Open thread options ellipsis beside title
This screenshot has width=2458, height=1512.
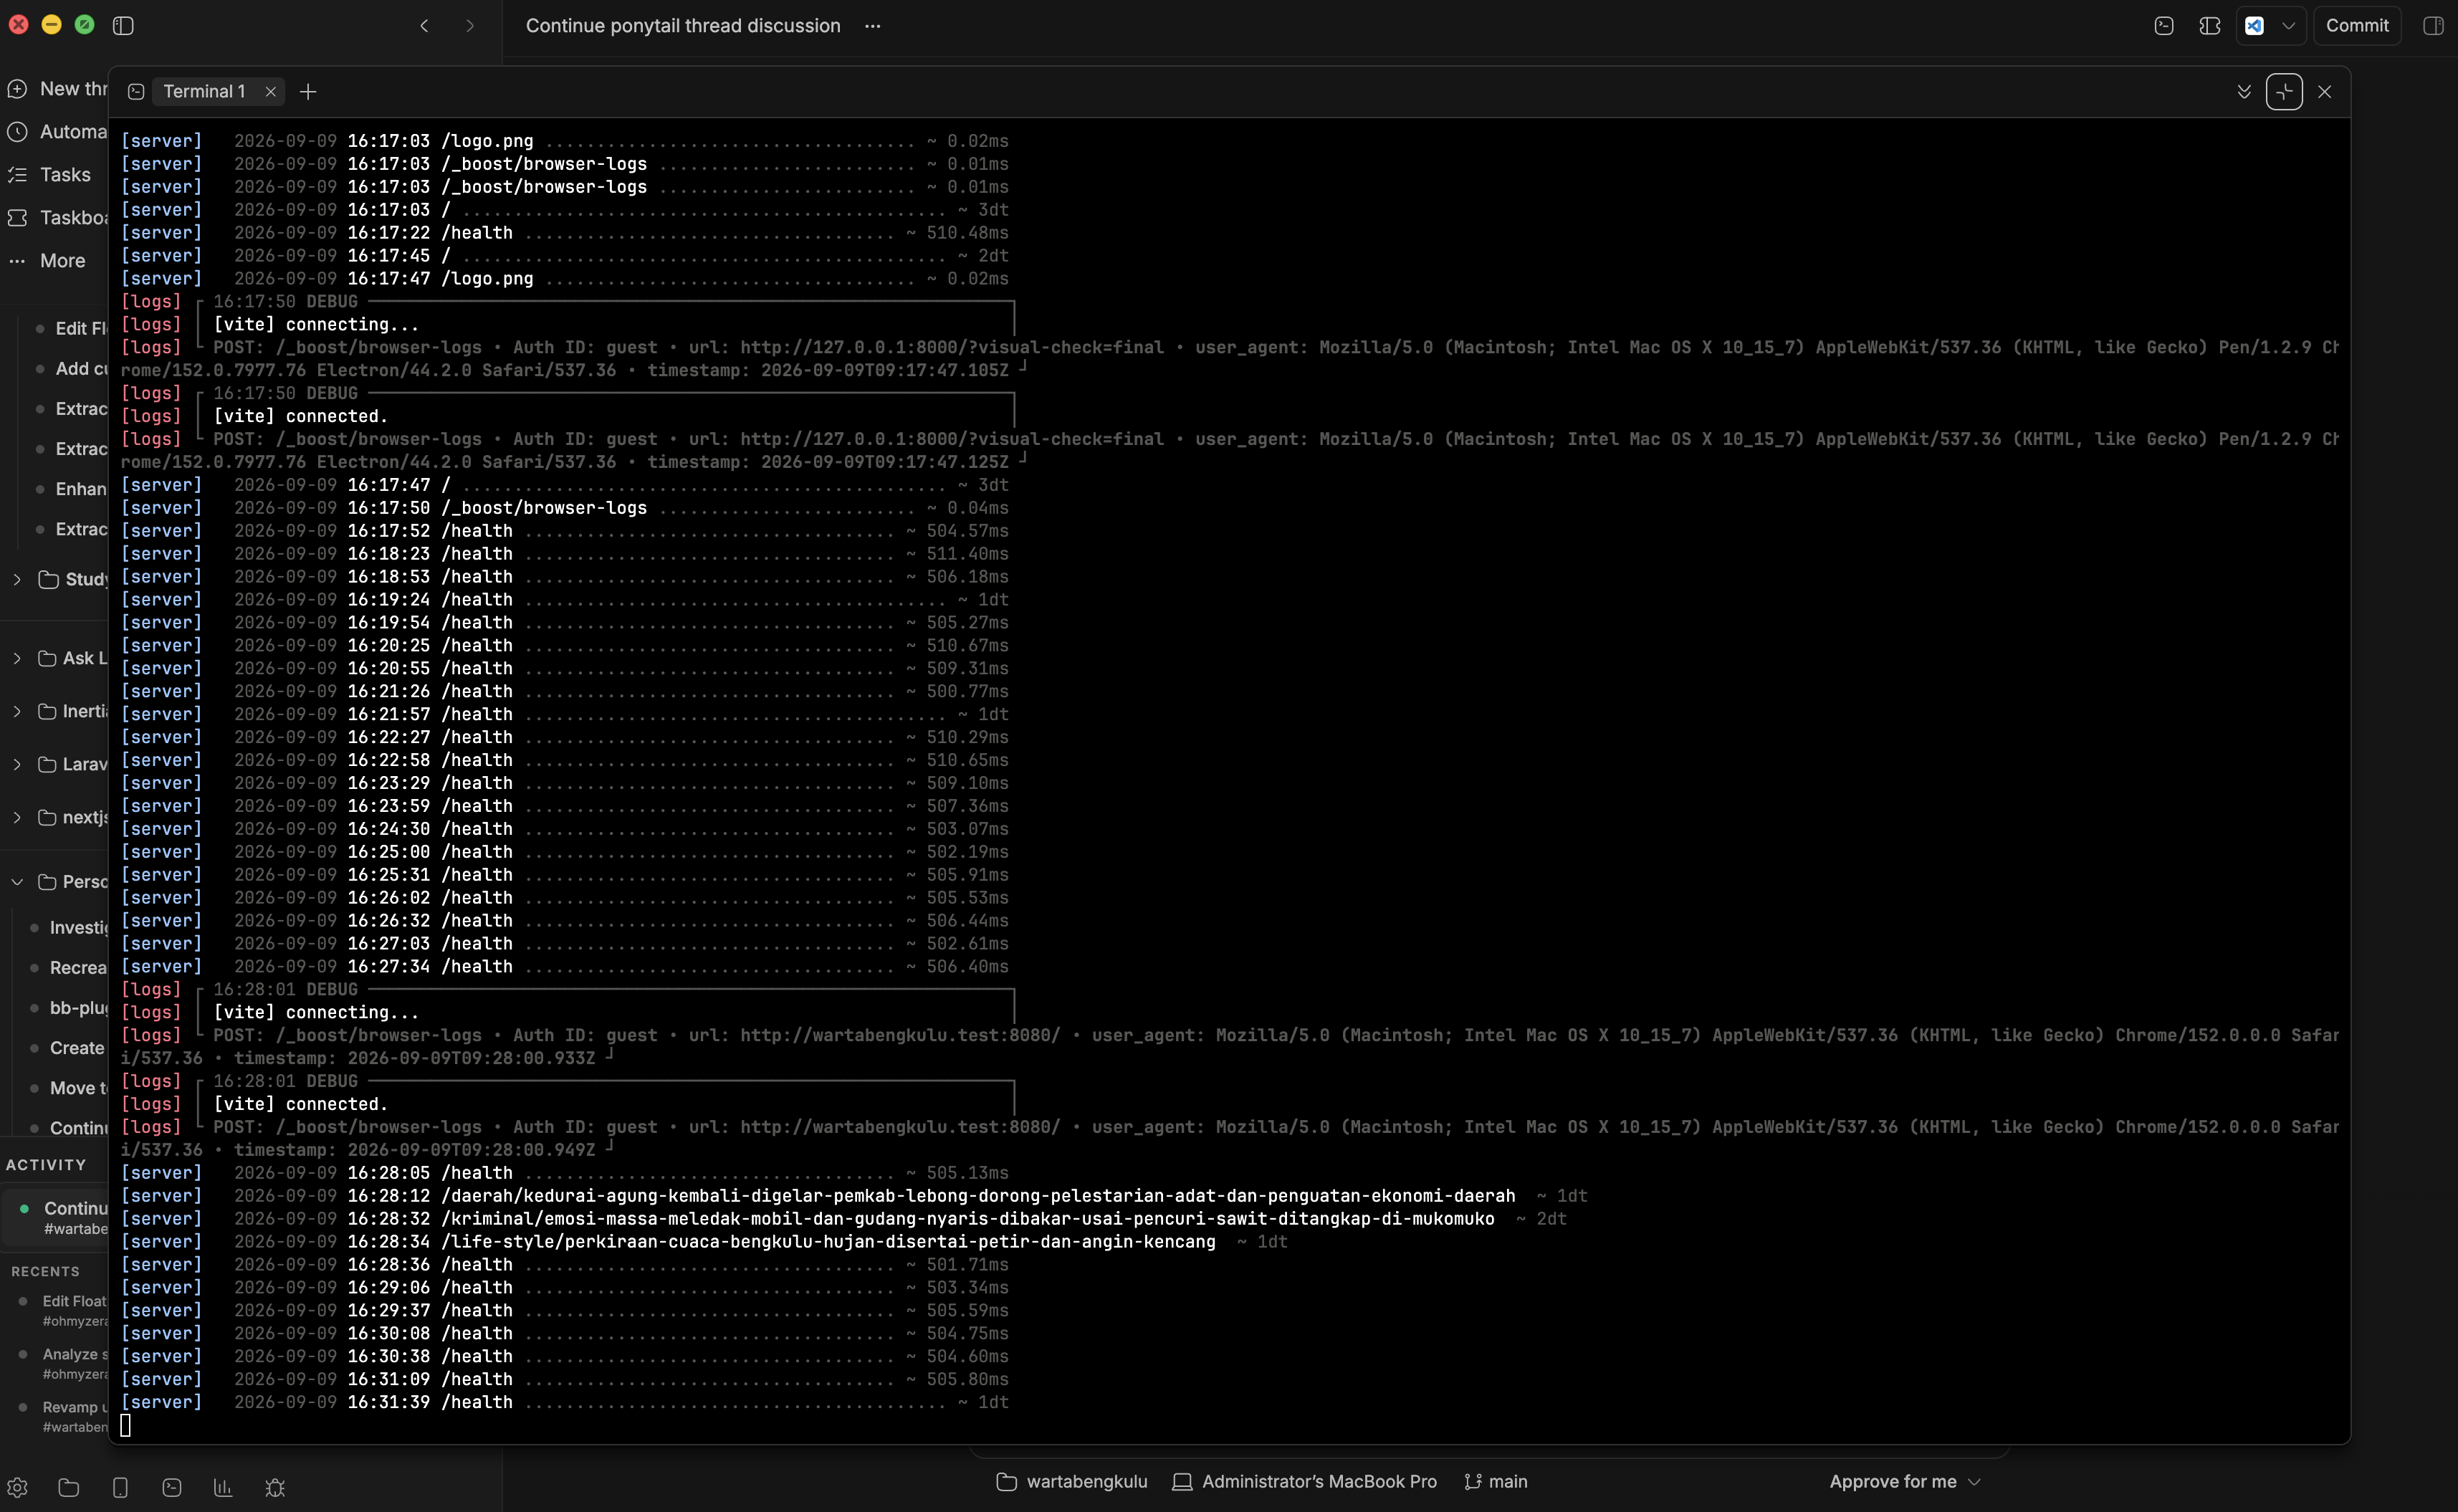pyautogui.click(x=872, y=26)
